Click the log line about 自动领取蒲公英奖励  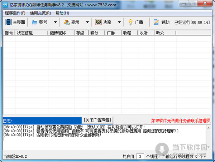coord(74,127)
